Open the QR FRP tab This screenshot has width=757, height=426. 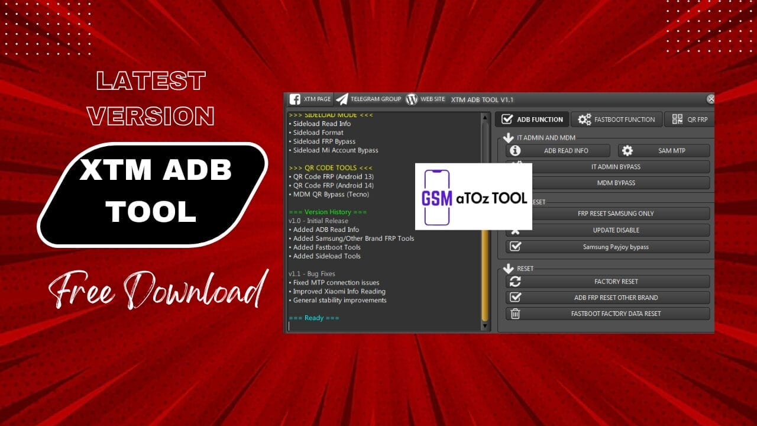point(690,120)
